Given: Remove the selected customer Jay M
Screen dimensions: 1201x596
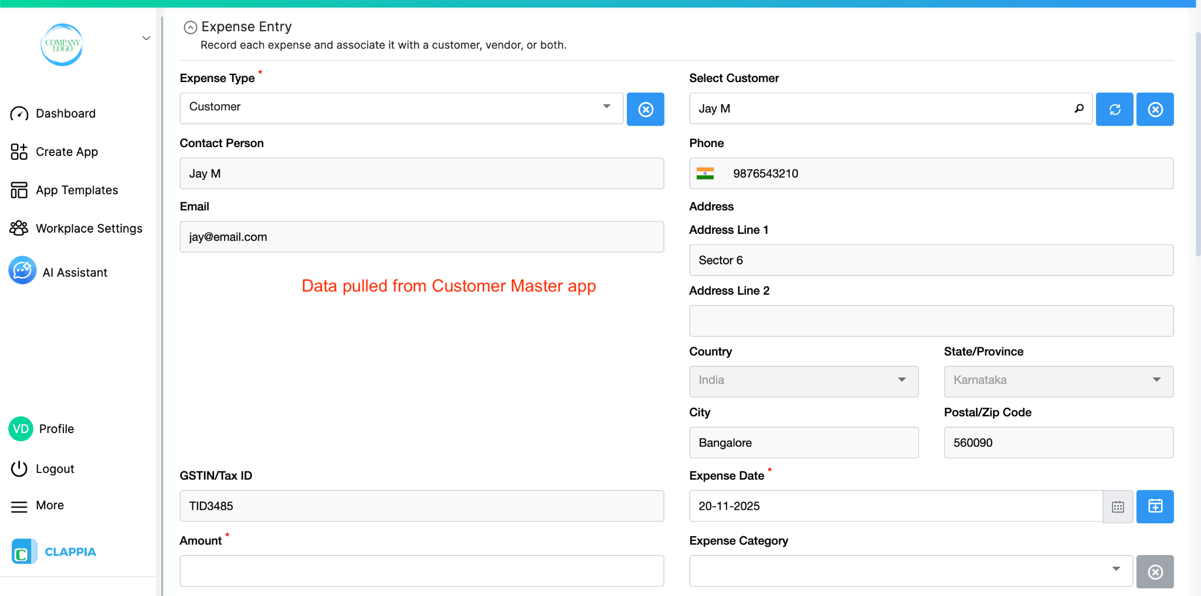Looking at the screenshot, I should (1154, 109).
